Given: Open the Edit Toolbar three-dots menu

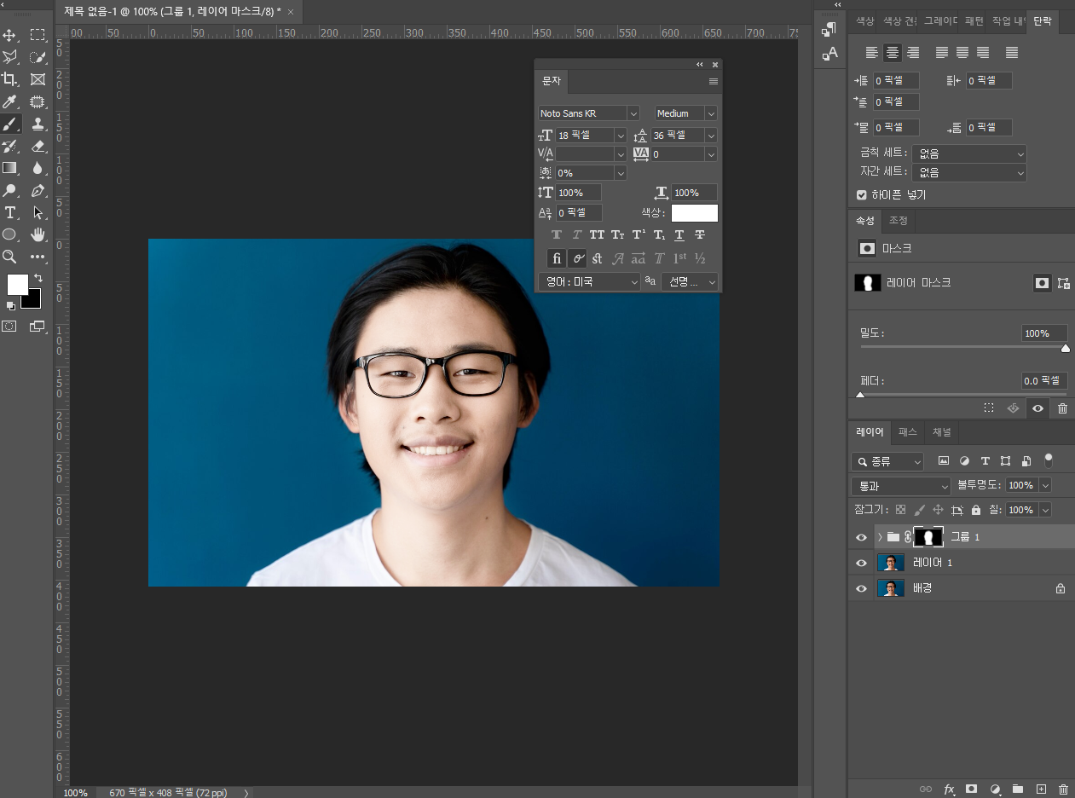Looking at the screenshot, I should click(38, 257).
